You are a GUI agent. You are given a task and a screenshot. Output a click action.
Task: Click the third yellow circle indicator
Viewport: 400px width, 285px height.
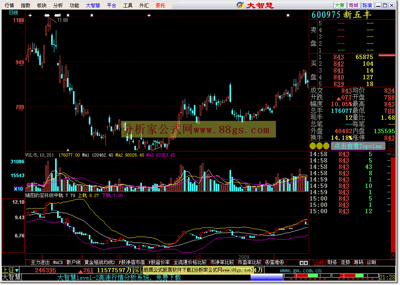click(326, 146)
